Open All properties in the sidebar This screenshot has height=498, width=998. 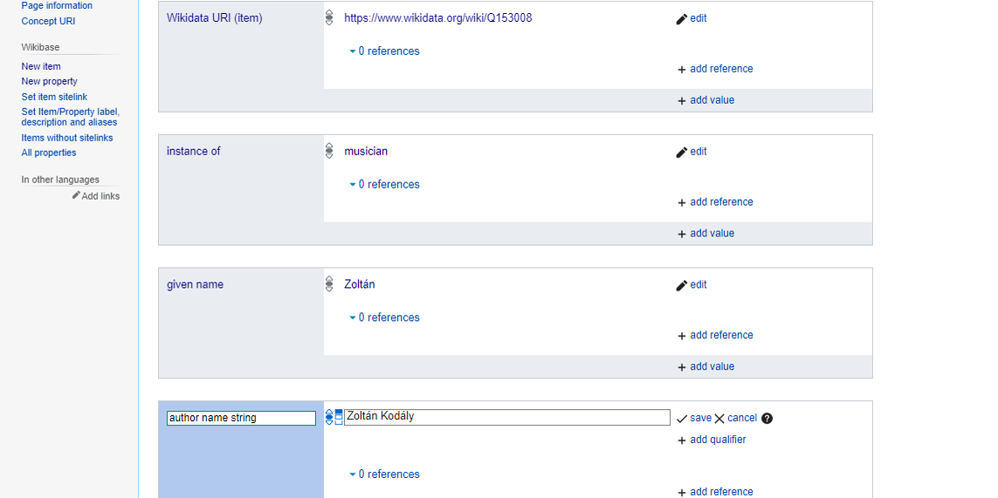49,153
